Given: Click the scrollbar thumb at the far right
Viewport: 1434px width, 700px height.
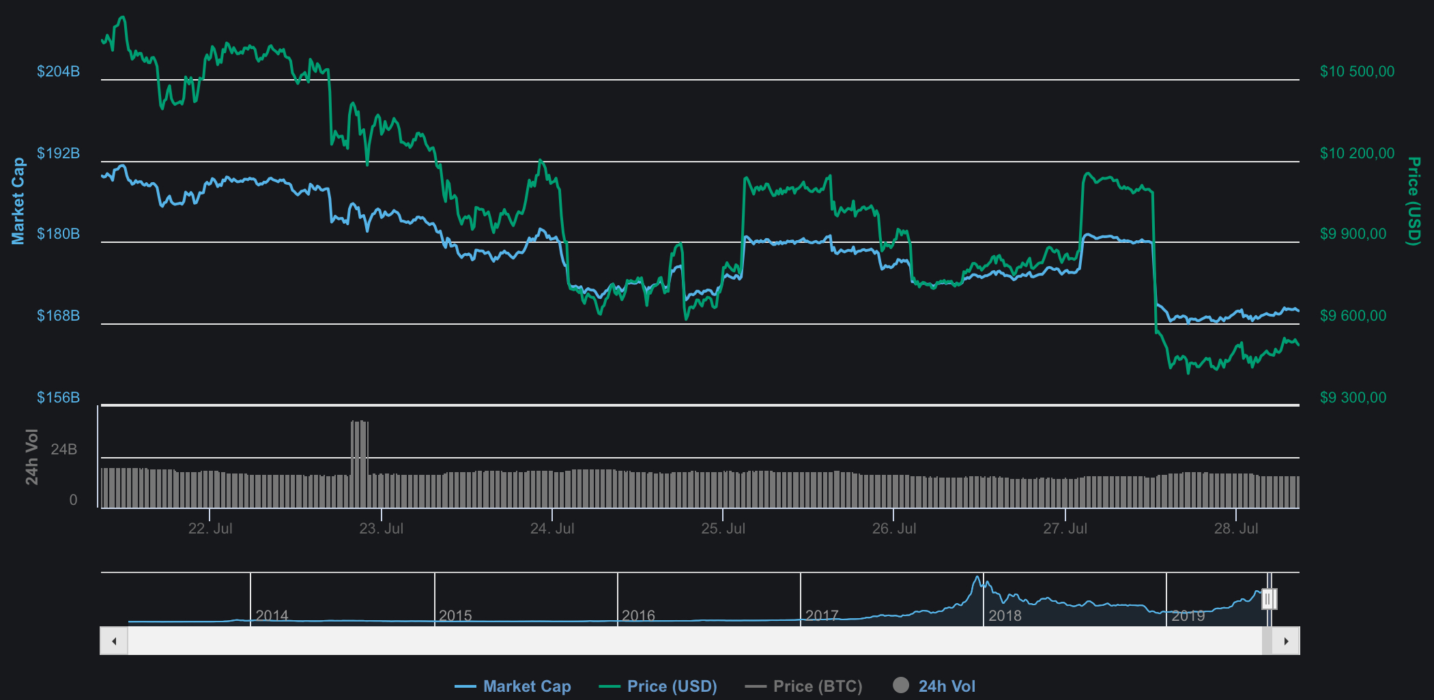Looking at the screenshot, I should coord(1267,641).
